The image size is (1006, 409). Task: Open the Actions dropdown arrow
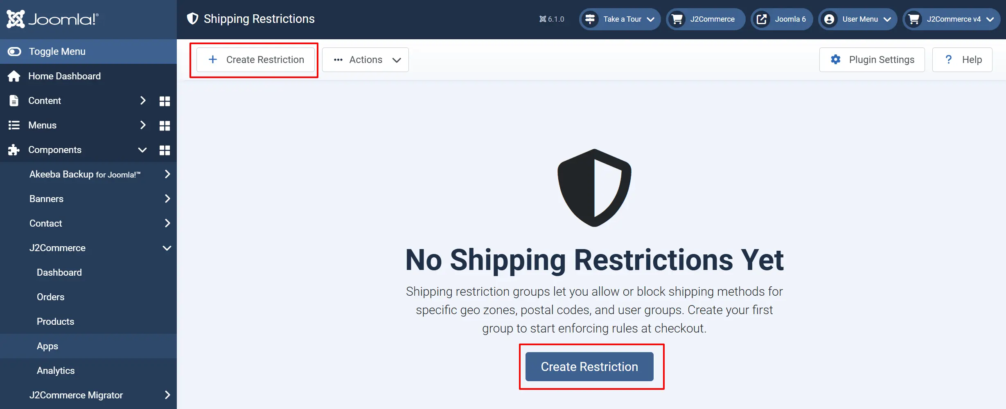(397, 60)
